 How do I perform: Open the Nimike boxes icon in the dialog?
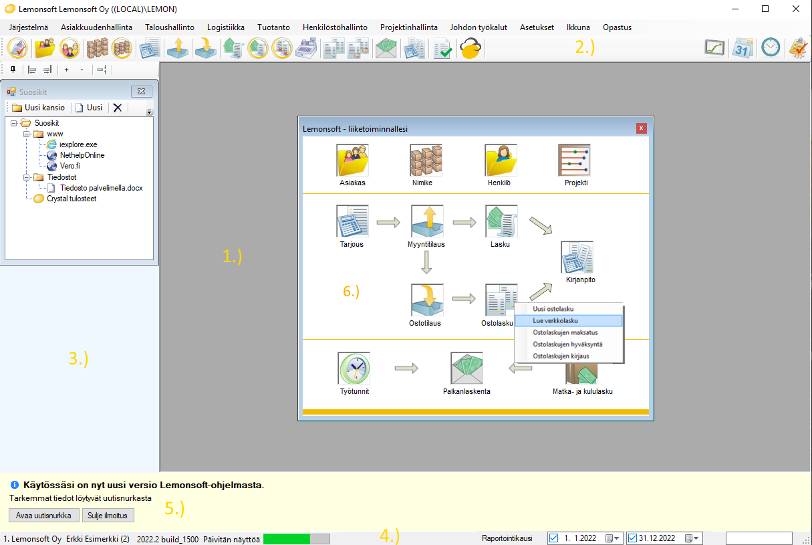point(426,160)
